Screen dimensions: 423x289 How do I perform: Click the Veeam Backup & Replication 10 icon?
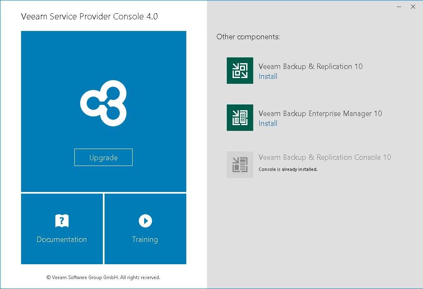coord(240,71)
